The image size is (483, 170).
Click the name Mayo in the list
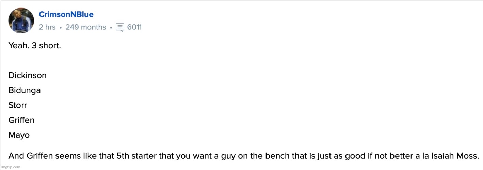[19, 135]
